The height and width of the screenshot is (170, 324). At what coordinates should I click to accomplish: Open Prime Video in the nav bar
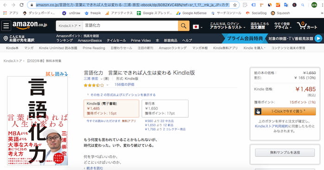point(141,40)
